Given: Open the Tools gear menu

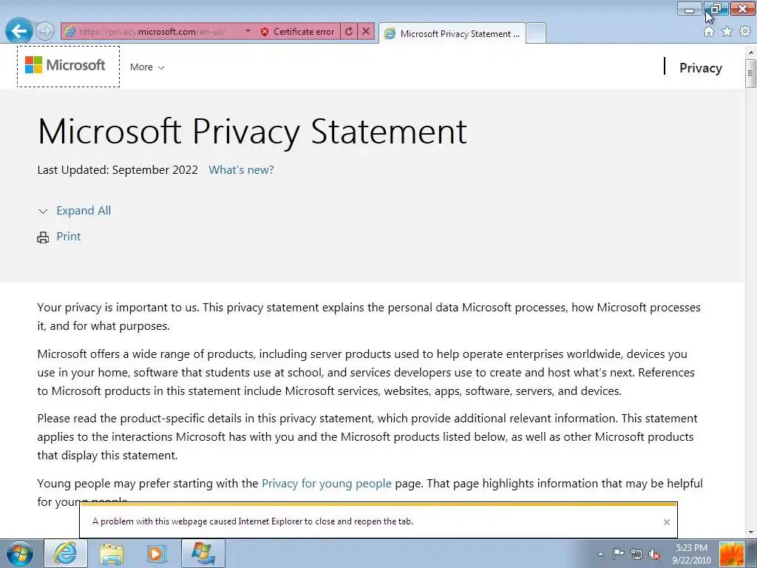Looking at the screenshot, I should [745, 32].
